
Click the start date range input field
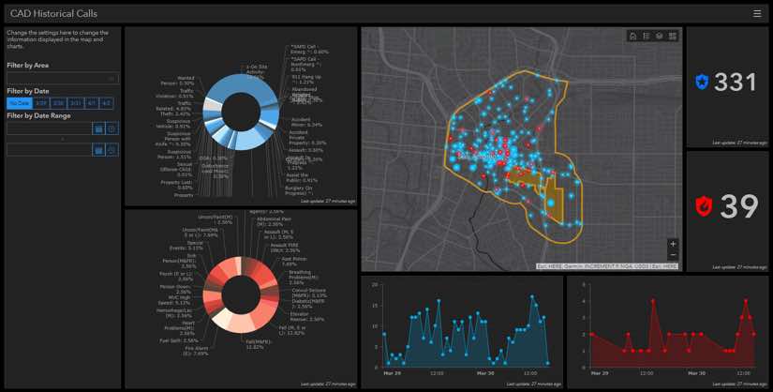50,128
